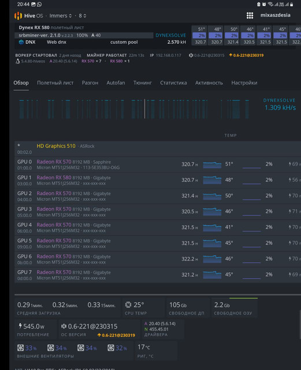Select the GPU 1 Radeon RX 580 name
Image resolution: width=301 pixels, height=370 pixels.
click(54, 177)
